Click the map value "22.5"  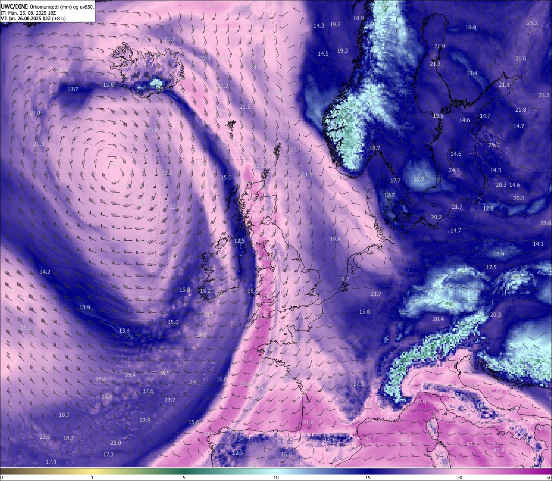coord(167,173)
